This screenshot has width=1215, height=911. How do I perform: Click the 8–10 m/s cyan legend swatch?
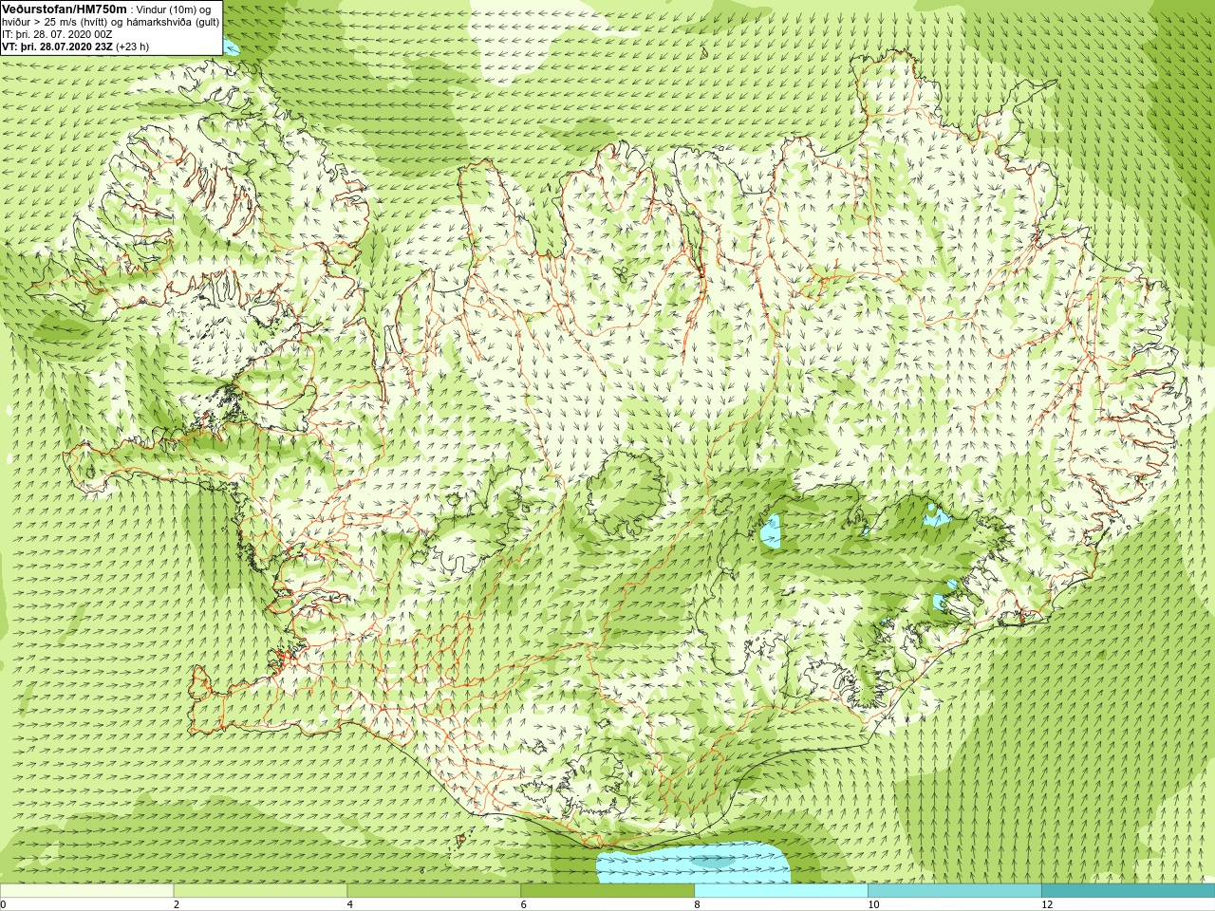click(x=781, y=891)
